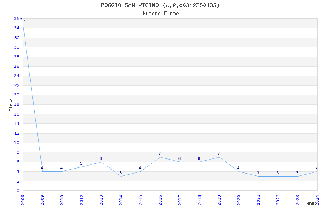Select the 2006 x-axis year label
The width and height of the screenshot is (321, 207).
pos(23,200)
